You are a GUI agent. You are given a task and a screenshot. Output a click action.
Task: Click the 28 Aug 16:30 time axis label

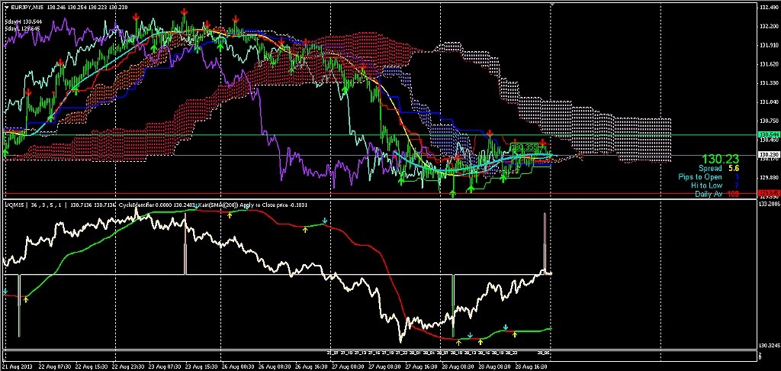coord(530,366)
